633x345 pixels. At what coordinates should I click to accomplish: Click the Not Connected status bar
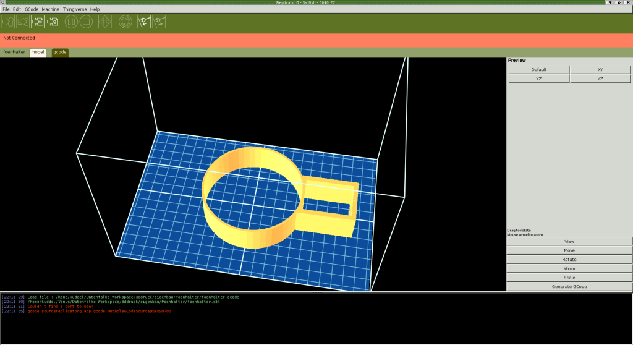tap(316, 40)
